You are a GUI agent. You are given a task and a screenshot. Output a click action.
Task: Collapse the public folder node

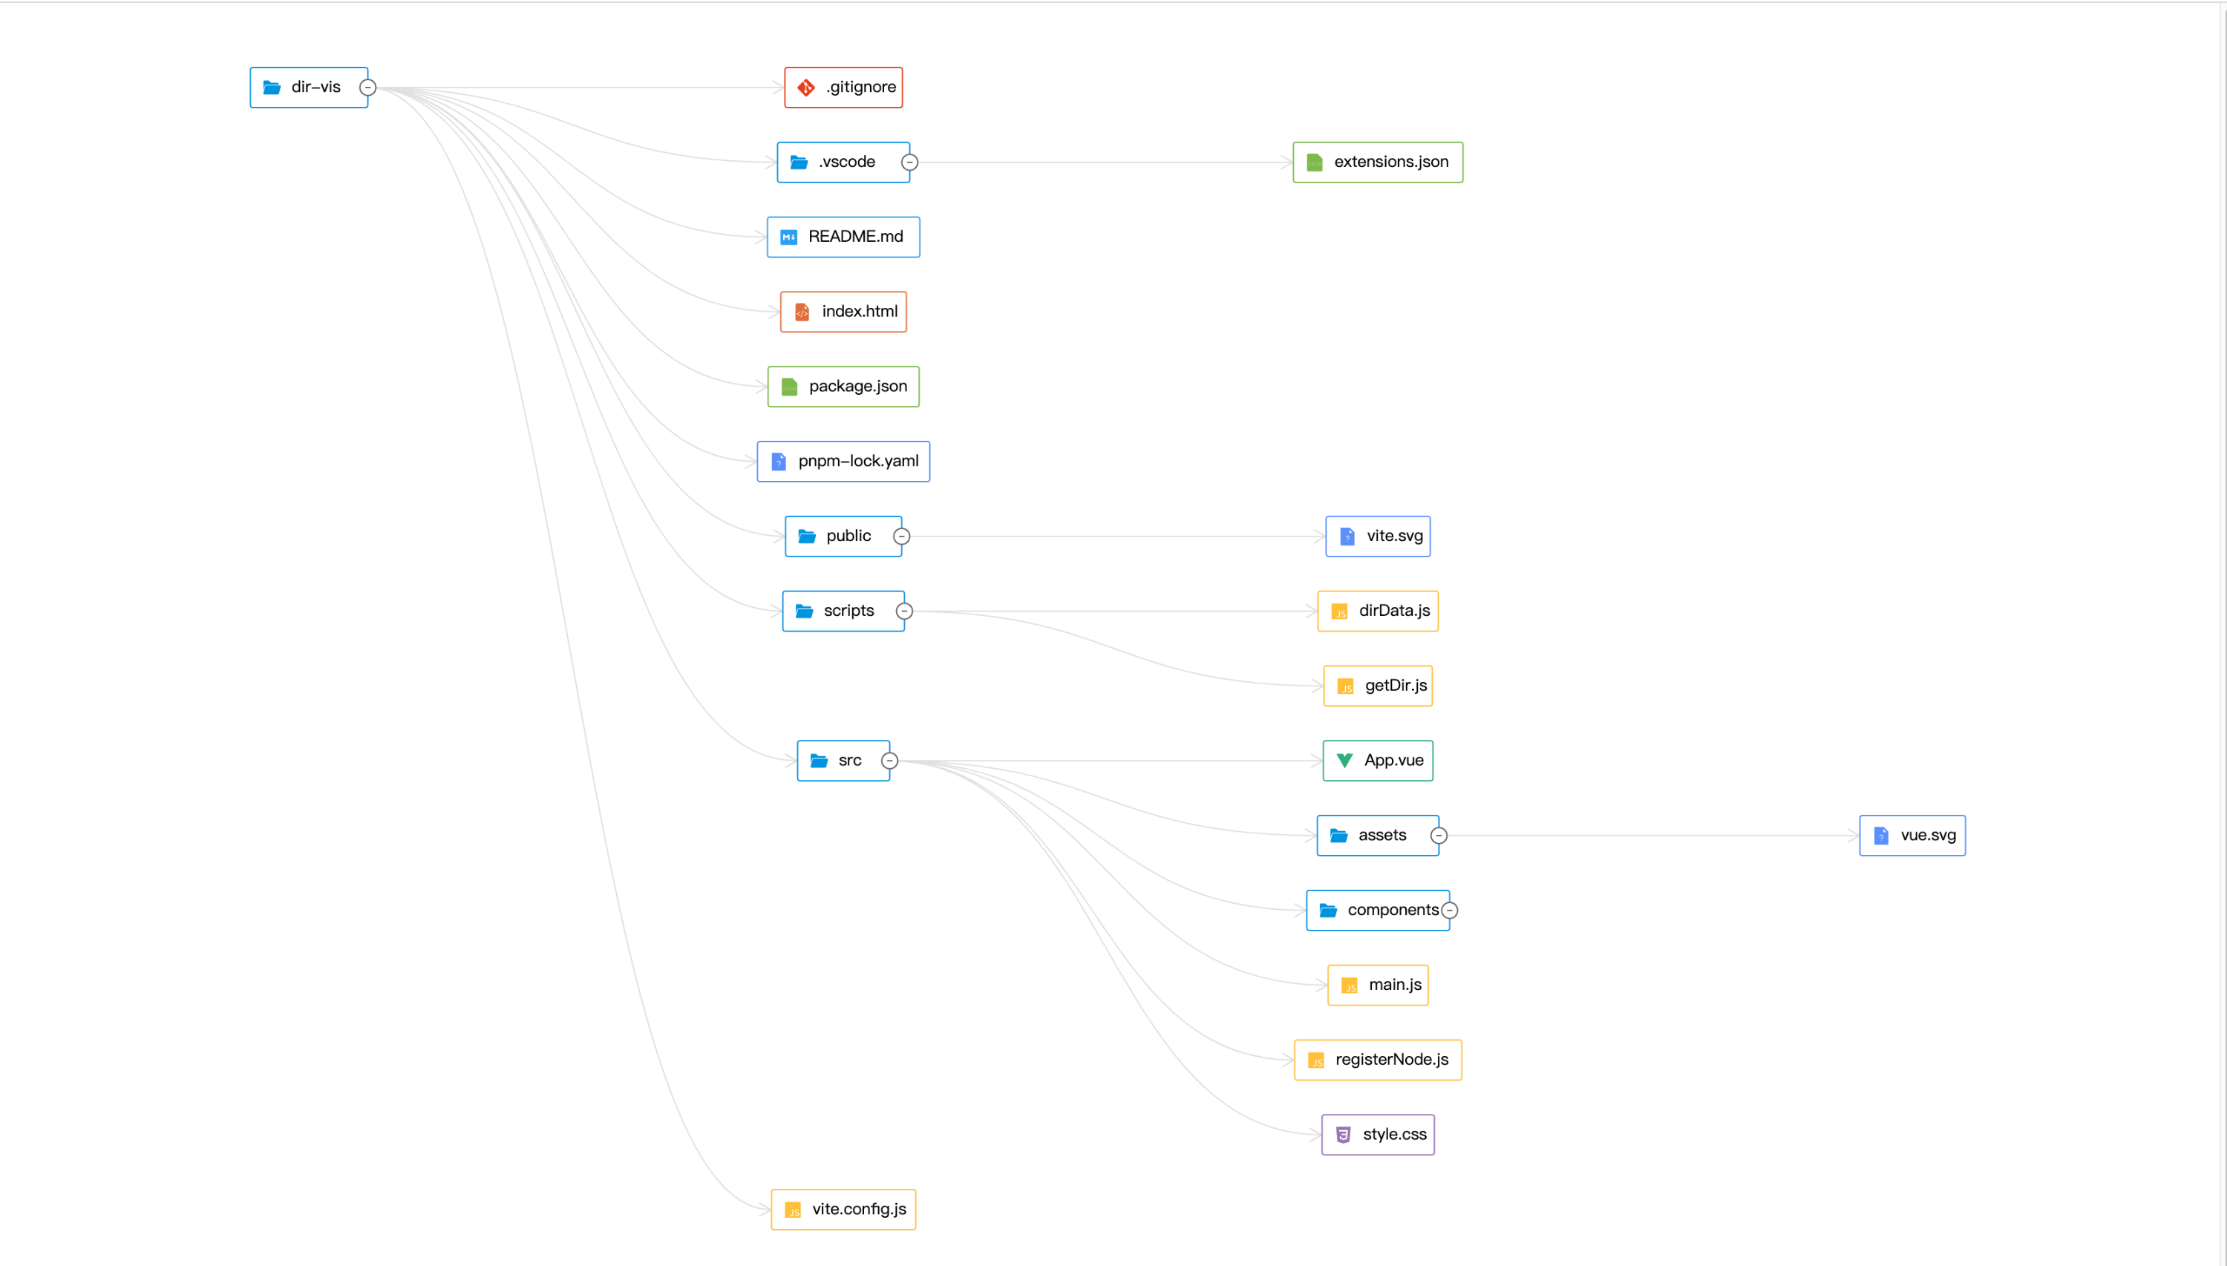click(x=902, y=537)
